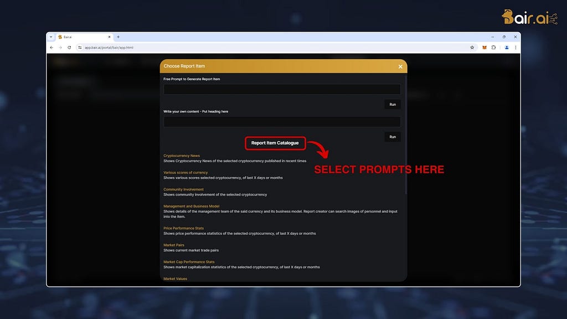567x319 pixels.
Task: Select Cryptocurrency News report item
Action: click(182, 156)
